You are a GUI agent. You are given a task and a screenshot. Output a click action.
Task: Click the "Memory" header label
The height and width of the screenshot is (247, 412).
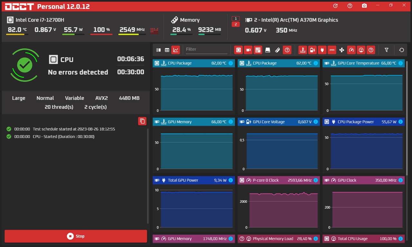click(x=190, y=20)
